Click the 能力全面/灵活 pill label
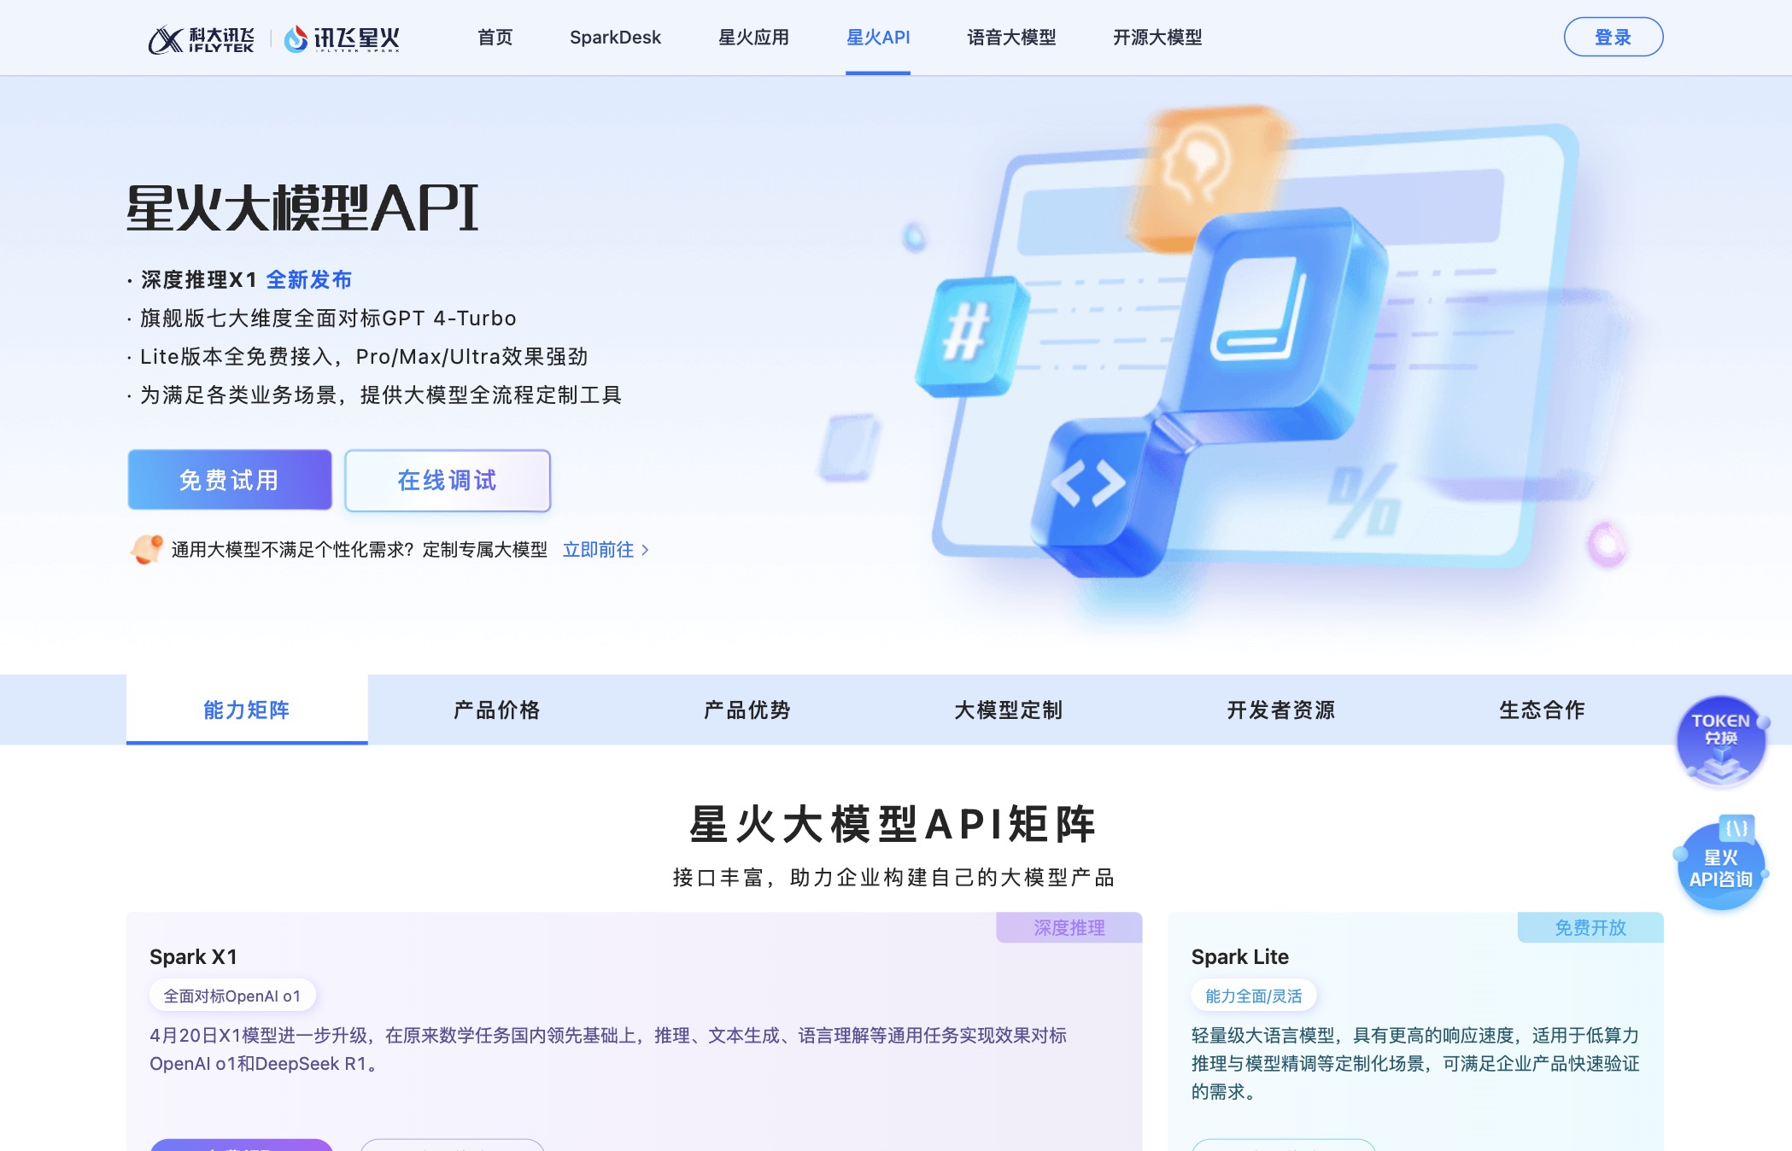This screenshot has width=1792, height=1151. [1254, 996]
